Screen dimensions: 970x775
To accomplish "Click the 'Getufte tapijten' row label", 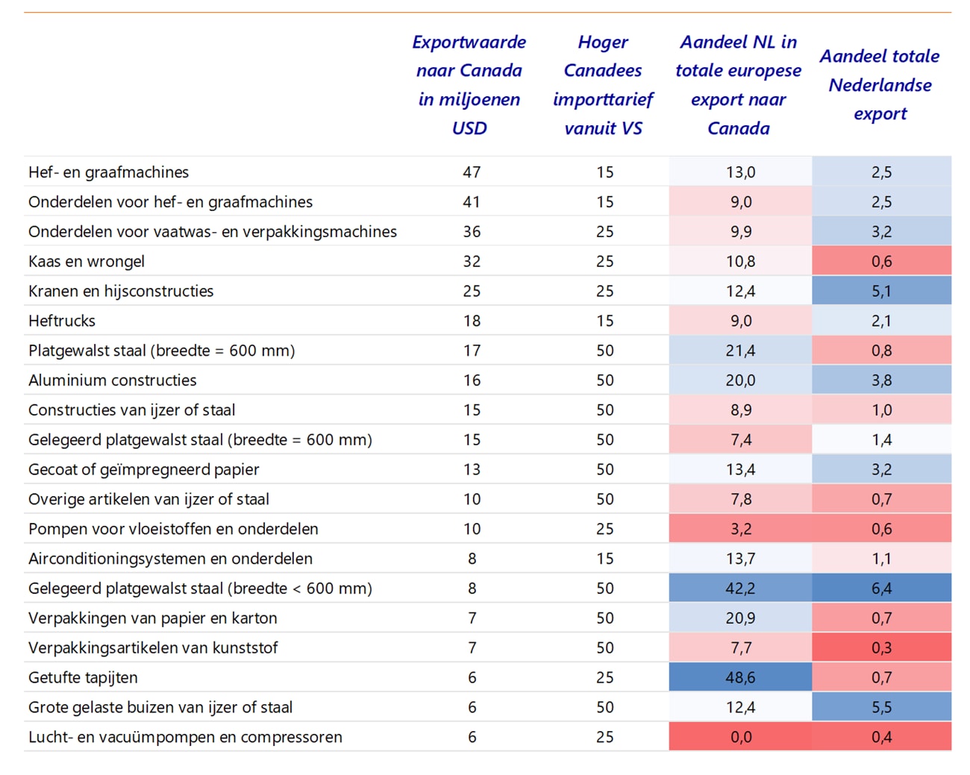I will click(x=83, y=678).
